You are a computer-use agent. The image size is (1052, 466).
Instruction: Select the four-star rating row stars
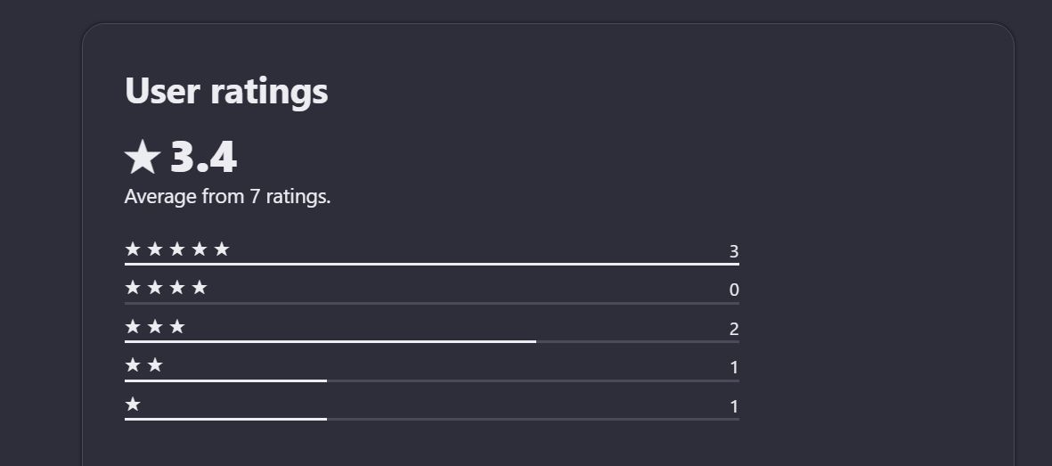pos(166,288)
